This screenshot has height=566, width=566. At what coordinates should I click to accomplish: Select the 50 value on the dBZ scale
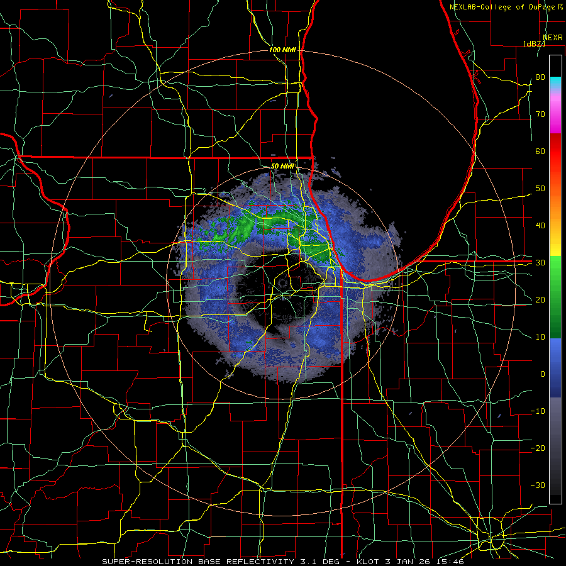click(x=540, y=189)
